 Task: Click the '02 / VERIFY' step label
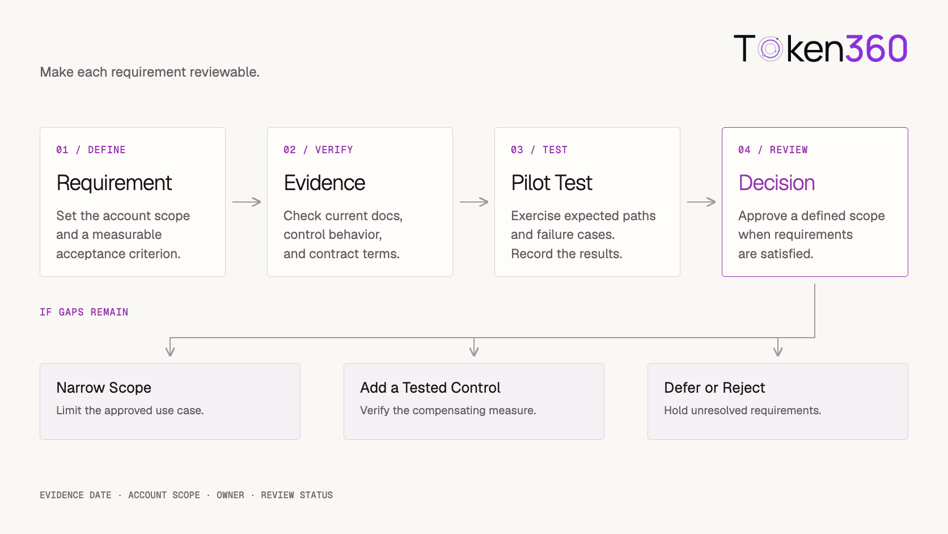click(x=318, y=150)
